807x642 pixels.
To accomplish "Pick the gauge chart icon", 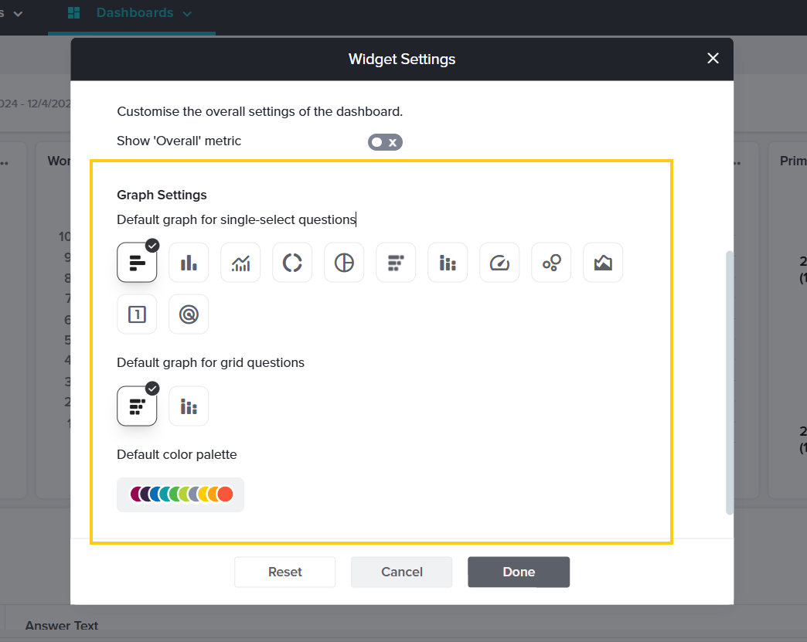I will pos(499,263).
